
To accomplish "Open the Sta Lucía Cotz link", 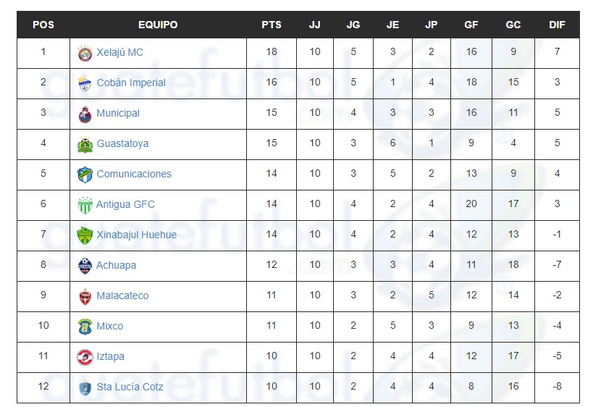I will click(x=130, y=387).
